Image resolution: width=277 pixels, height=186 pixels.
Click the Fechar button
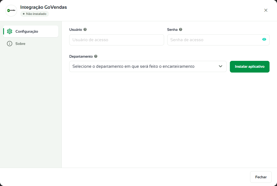tap(261, 177)
